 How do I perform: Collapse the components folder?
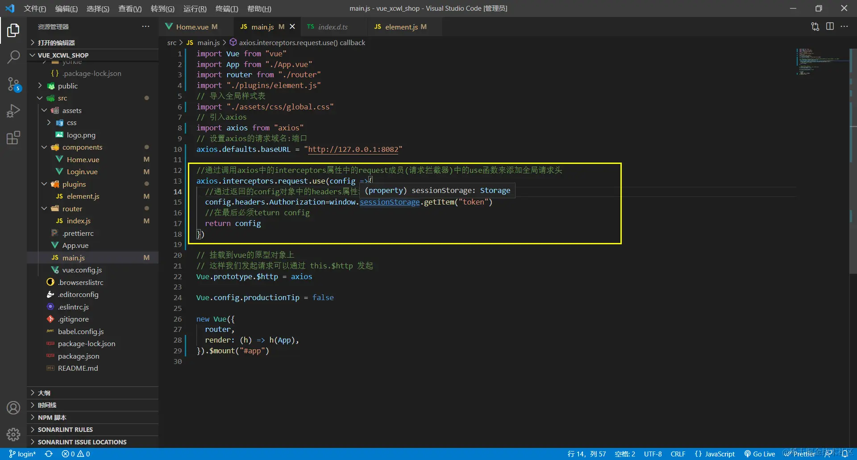click(x=82, y=147)
